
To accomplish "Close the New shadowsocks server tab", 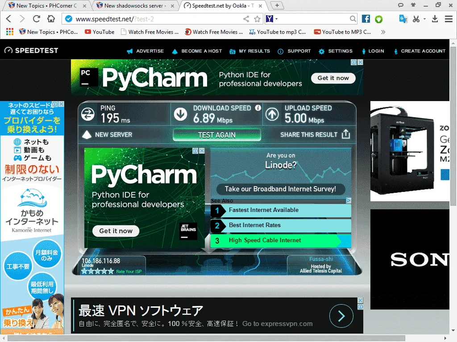I will [x=173, y=6].
